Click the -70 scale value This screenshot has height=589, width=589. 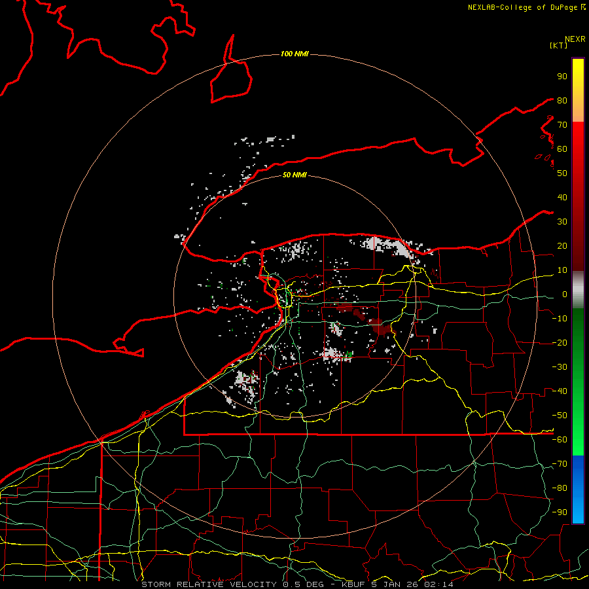(560, 464)
